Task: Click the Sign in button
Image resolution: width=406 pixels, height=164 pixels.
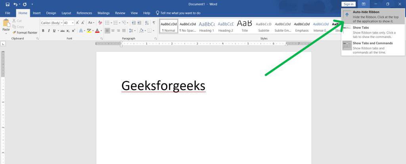Action: [349, 4]
